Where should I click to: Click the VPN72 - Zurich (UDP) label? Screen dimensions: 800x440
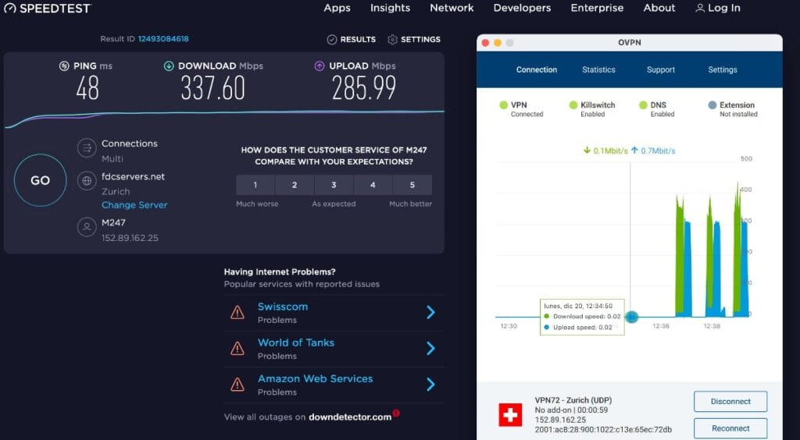pos(573,400)
